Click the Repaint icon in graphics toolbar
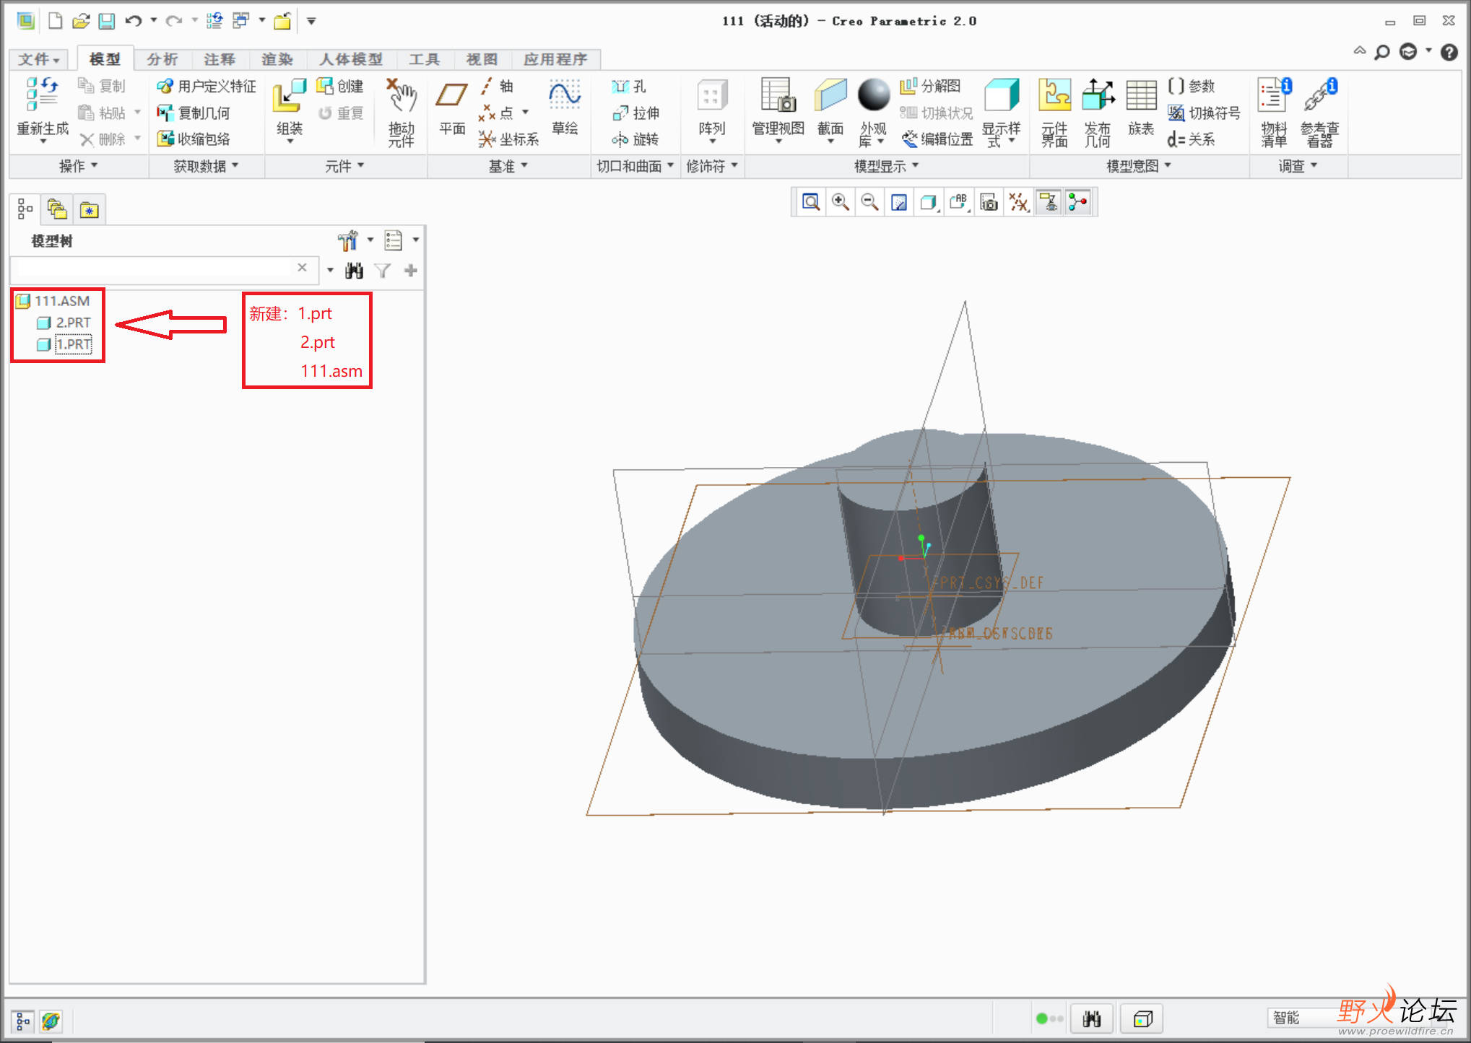1471x1043 pixels. [x=899, y=203]
